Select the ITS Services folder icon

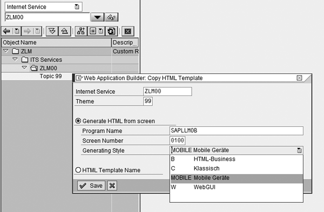tap(25, 60)
